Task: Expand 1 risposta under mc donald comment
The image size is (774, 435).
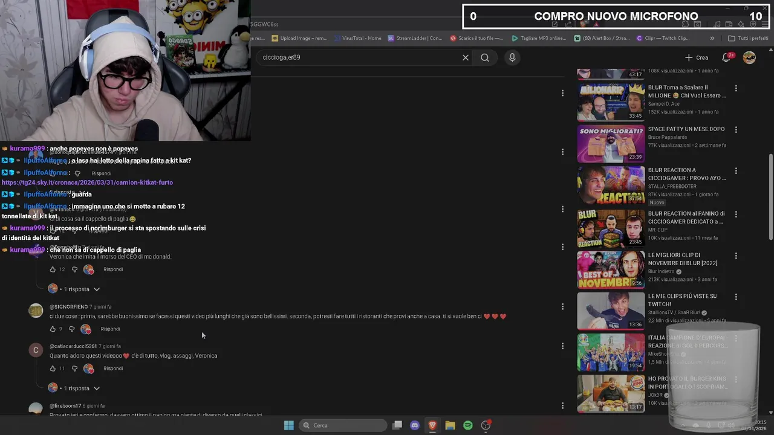Action: click(74, 289)
